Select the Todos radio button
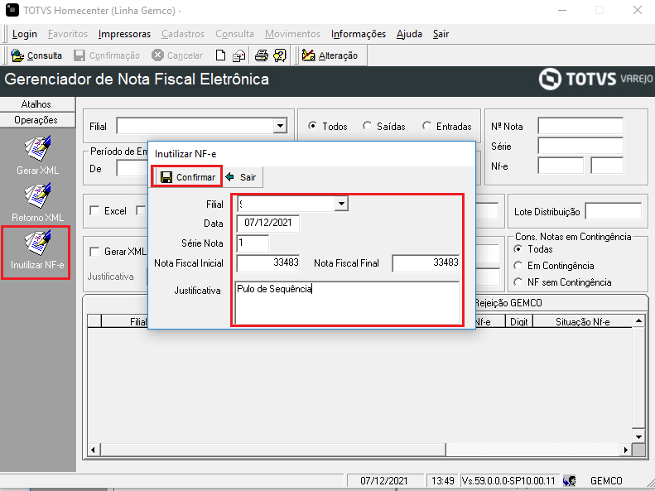This screenshot has width=655, height=491. pyautogui.click(x=312, y=126)
